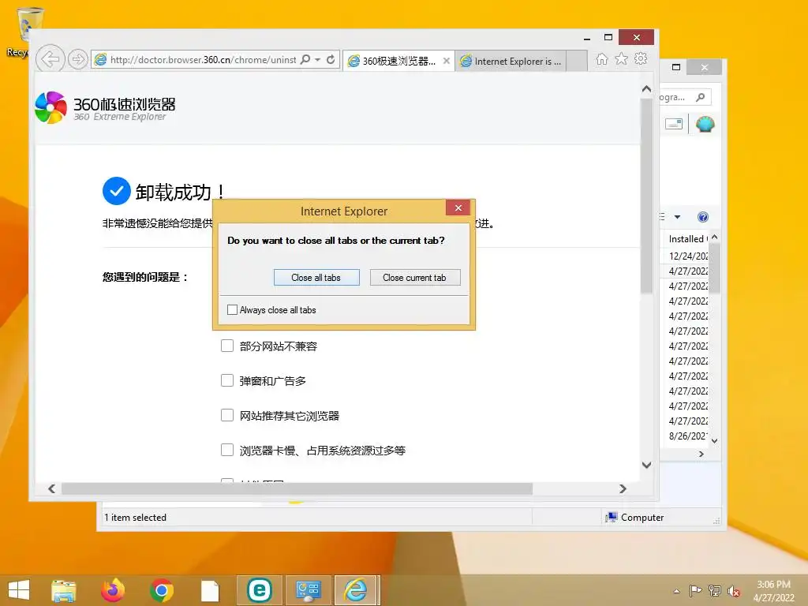Click the Internet Explorer forward arrow
The image size is (808, 606).
tap(77, 59)
